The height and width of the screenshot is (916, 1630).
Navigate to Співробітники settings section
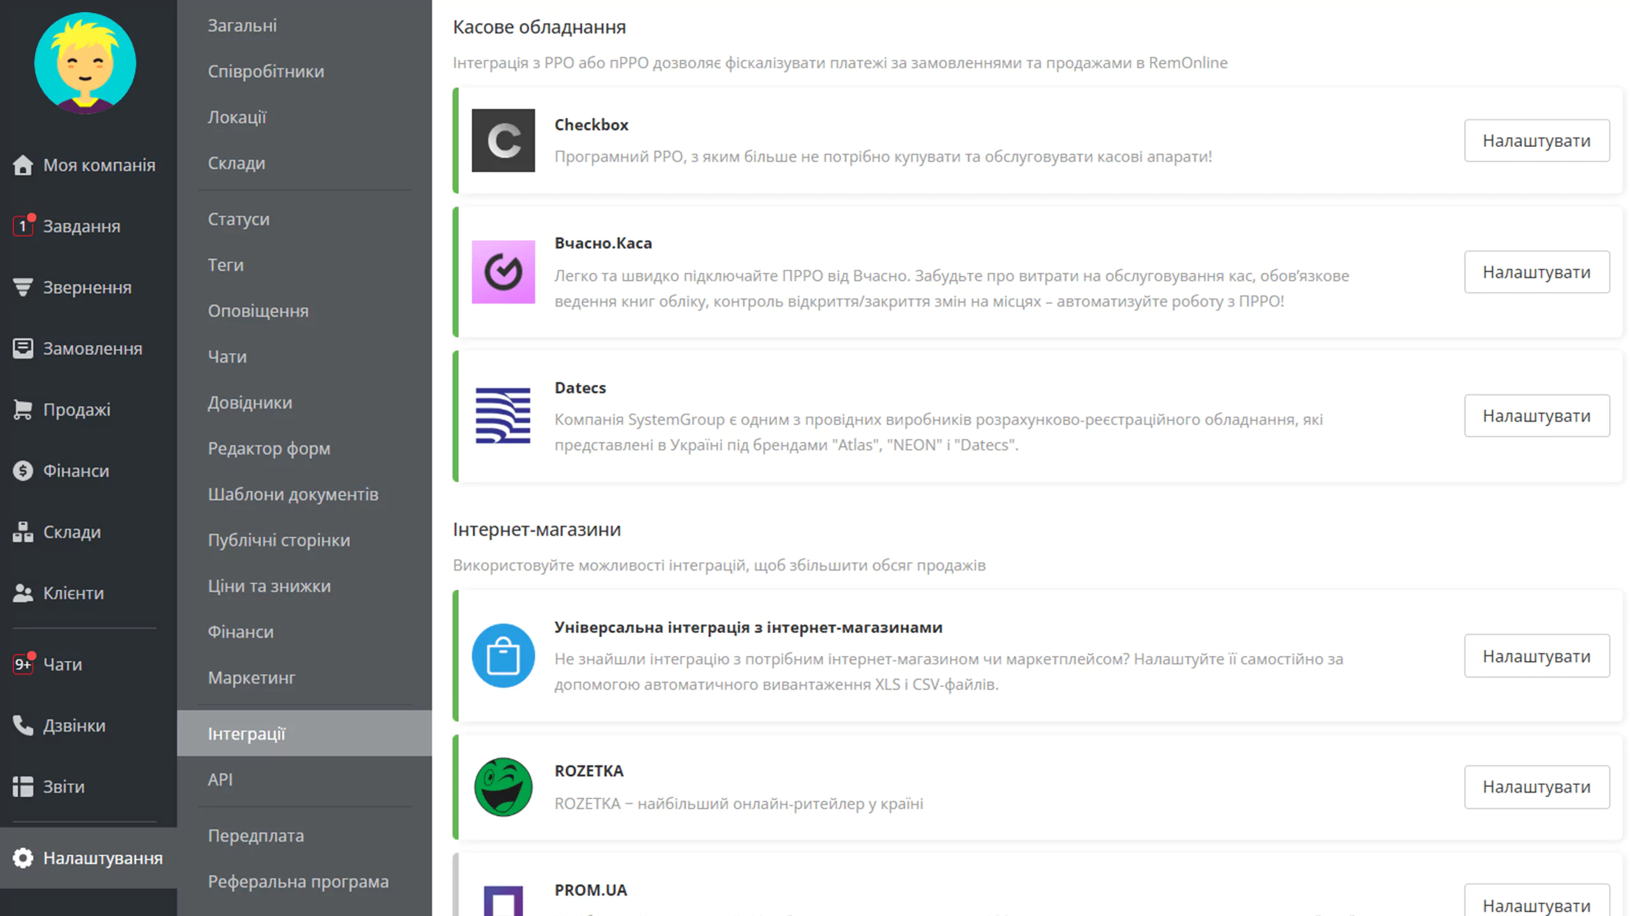[266, 71]
